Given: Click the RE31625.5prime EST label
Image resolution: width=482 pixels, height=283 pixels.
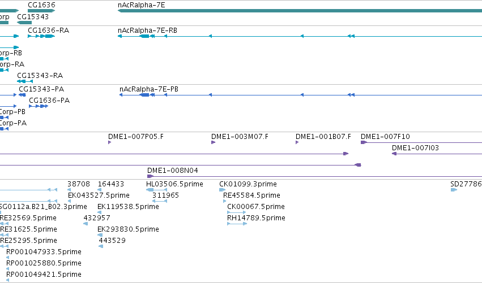Looking at the screenshot, I should pyautogui.click(x=28, y=229).
